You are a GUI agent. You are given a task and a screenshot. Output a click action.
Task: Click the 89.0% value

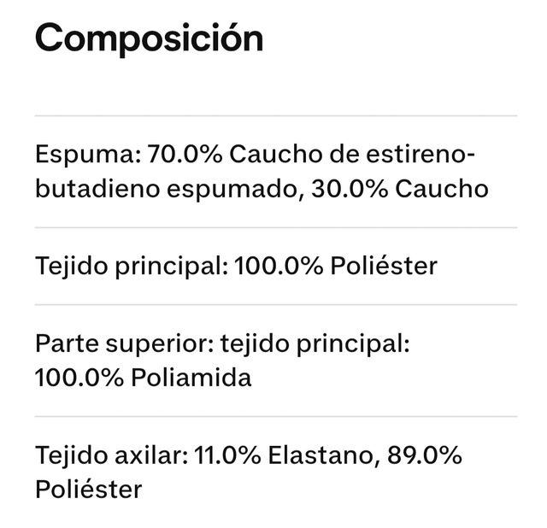click(x=425, y=455)
